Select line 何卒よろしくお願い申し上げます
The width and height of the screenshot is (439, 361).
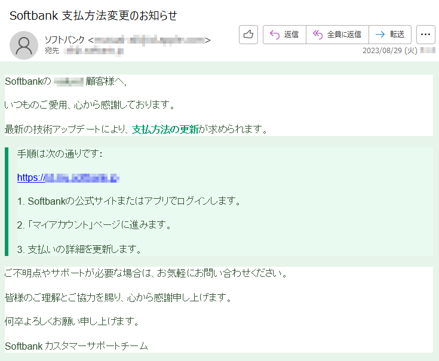click(x=72, y=322)
